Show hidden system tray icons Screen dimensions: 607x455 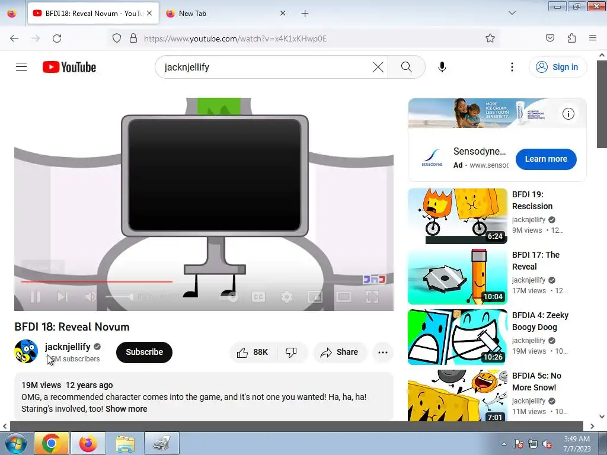tap(504, 444)
